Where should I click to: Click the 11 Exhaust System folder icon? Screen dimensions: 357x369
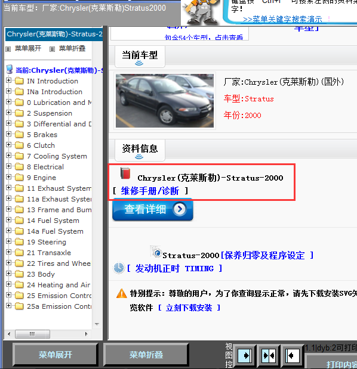19,188
